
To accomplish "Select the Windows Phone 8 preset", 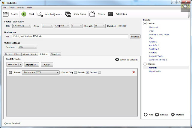I will tap(158, 60).
